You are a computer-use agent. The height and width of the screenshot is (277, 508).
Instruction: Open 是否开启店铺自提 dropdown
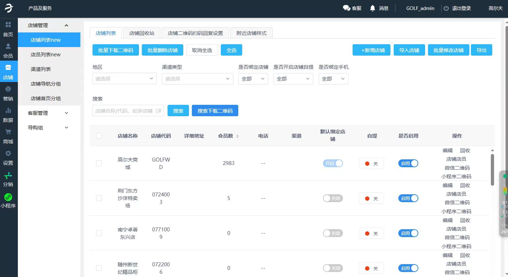(293, 78)
